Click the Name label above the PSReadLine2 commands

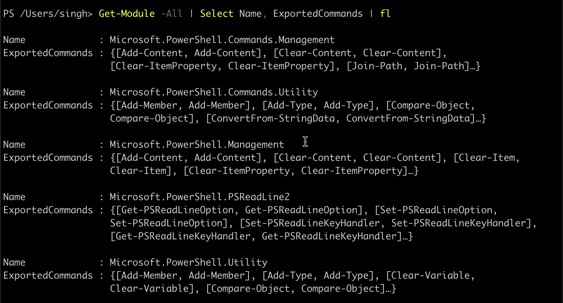pyautogui.click(x=14, y=197)
